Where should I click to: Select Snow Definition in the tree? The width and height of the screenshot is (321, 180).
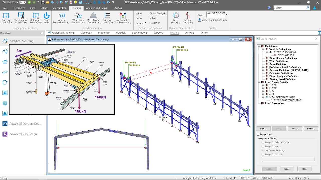click(x=278, y=64)
